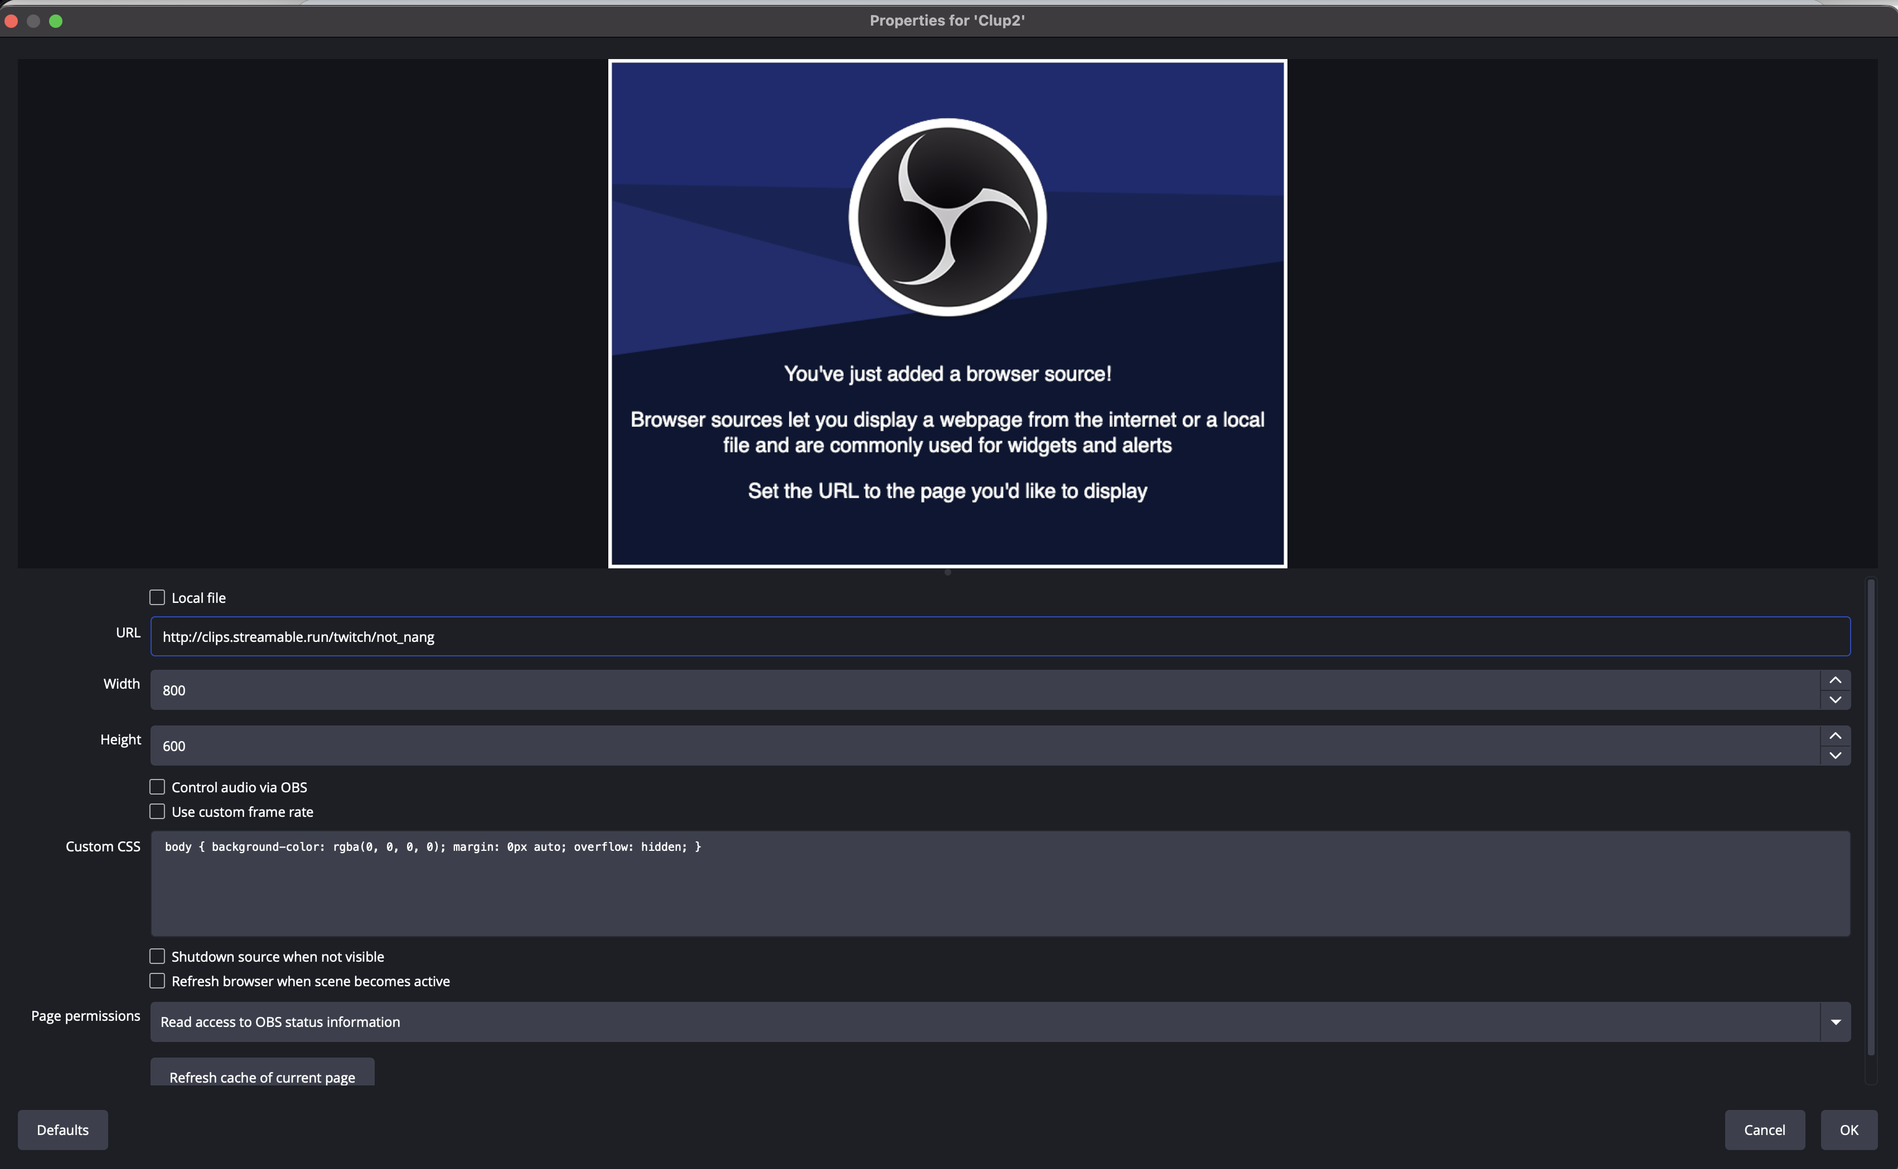Enable Control audio via OBS

click(157, 786)
